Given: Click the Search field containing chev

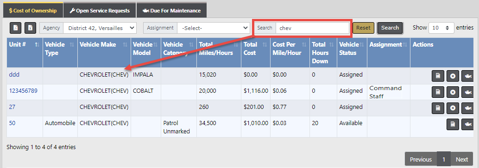Looking at the screenshot, I should [x=312, y=28].
